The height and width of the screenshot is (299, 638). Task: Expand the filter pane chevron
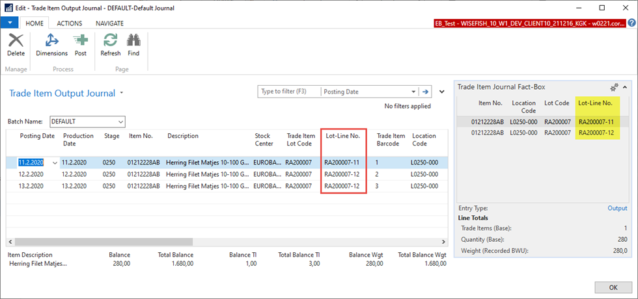(x=443, y=92)
